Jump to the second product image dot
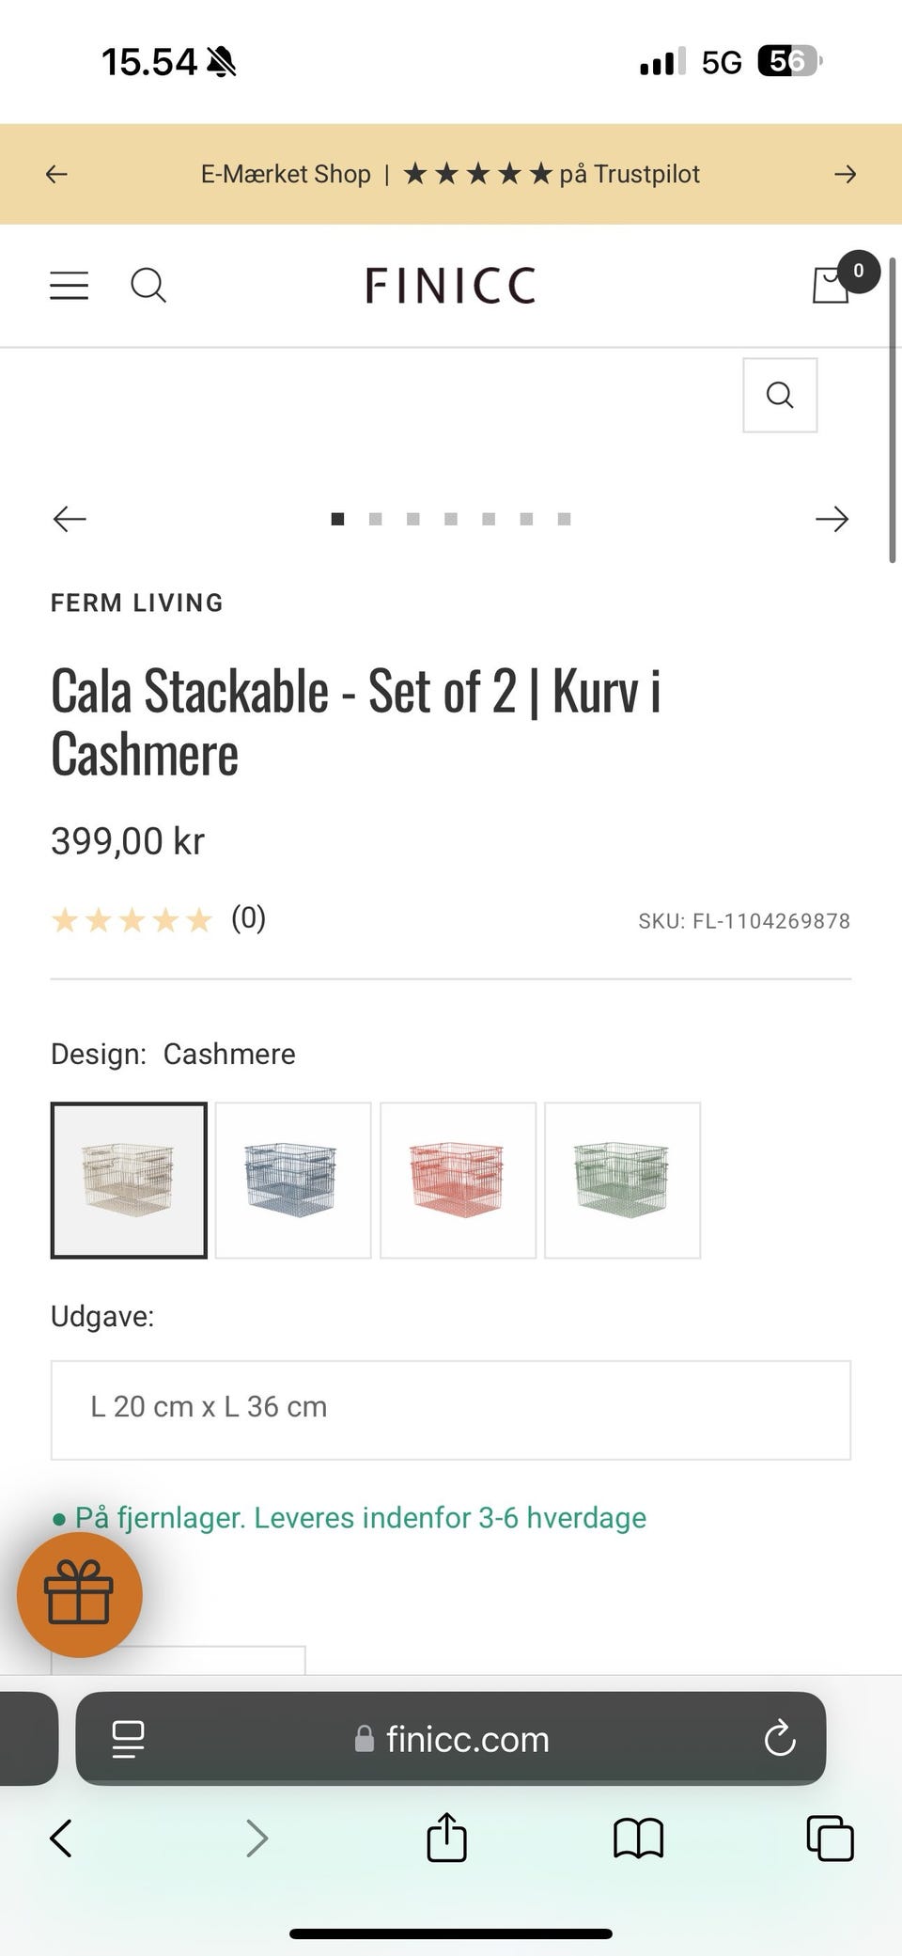 click(376, 519)
